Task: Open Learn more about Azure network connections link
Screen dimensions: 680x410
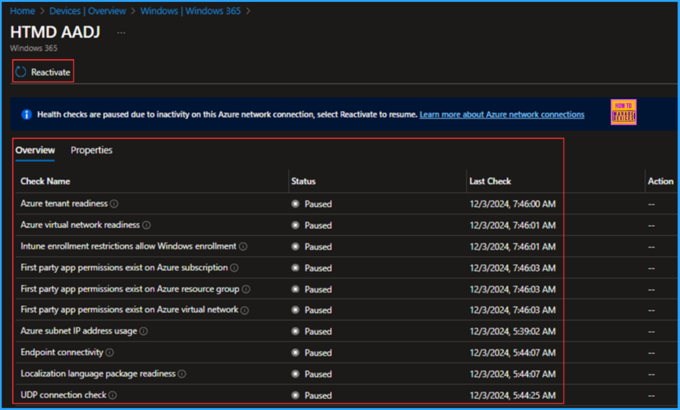Action: [x=502, y=114]
